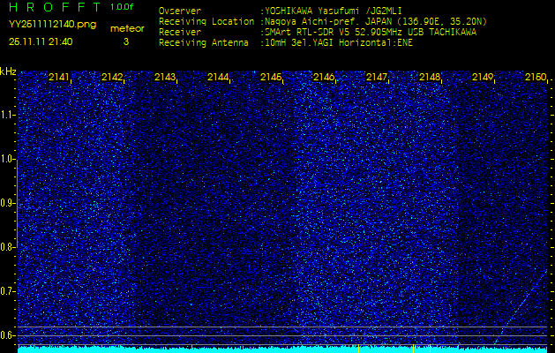This screenshot has width=555, height=353.
Task: Click the 1.1 kHz axis label
Action: tap(7, 115)
